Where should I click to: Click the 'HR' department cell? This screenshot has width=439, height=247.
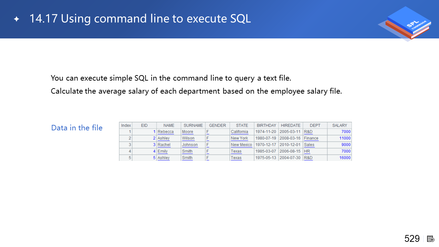(x=307, y=151)
